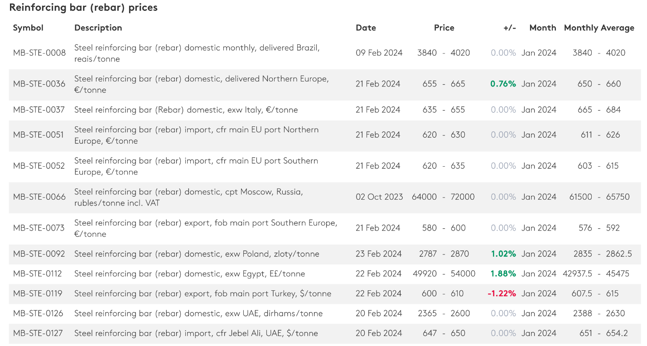Screen dimensions: 647x346
Task: Open the MB-STE-0051 symbol entry
Action: [39, 135]
